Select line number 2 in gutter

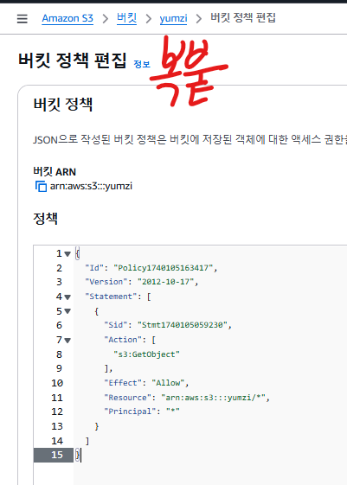point(59,268)
